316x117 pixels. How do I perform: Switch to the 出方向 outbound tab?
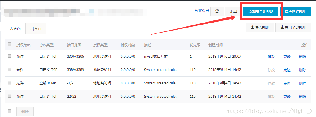pyautogui.click(x=36, y=28)
